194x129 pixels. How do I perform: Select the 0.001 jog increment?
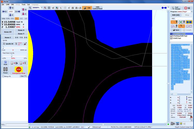point(8,19)
